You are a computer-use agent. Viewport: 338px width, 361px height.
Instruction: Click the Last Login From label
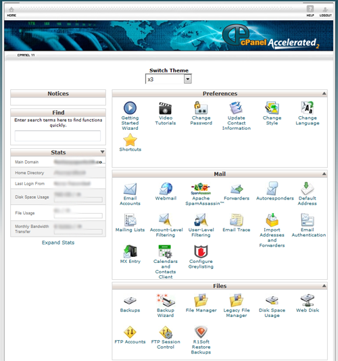[x=30, y=183]
